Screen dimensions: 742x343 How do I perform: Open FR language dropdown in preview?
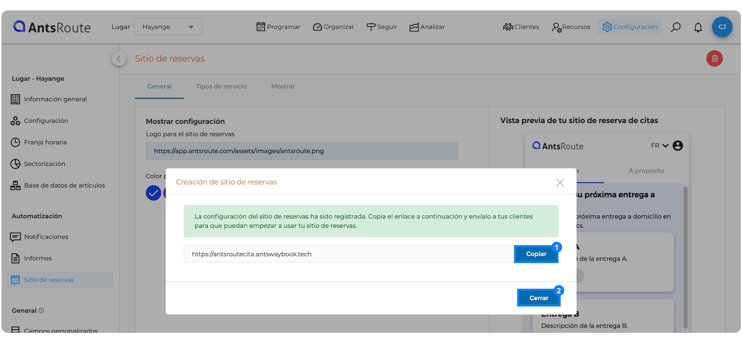pos(660,146)
